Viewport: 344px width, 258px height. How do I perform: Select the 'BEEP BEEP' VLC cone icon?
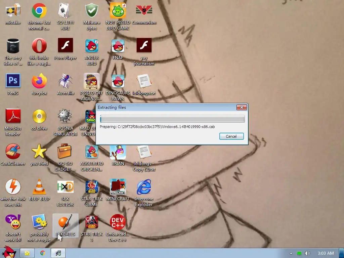[x=39, y=186]
